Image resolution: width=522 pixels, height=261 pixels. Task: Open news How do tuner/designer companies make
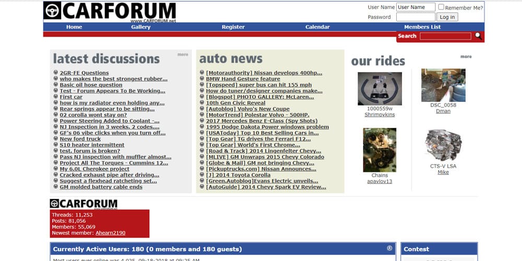click(264, 91)
